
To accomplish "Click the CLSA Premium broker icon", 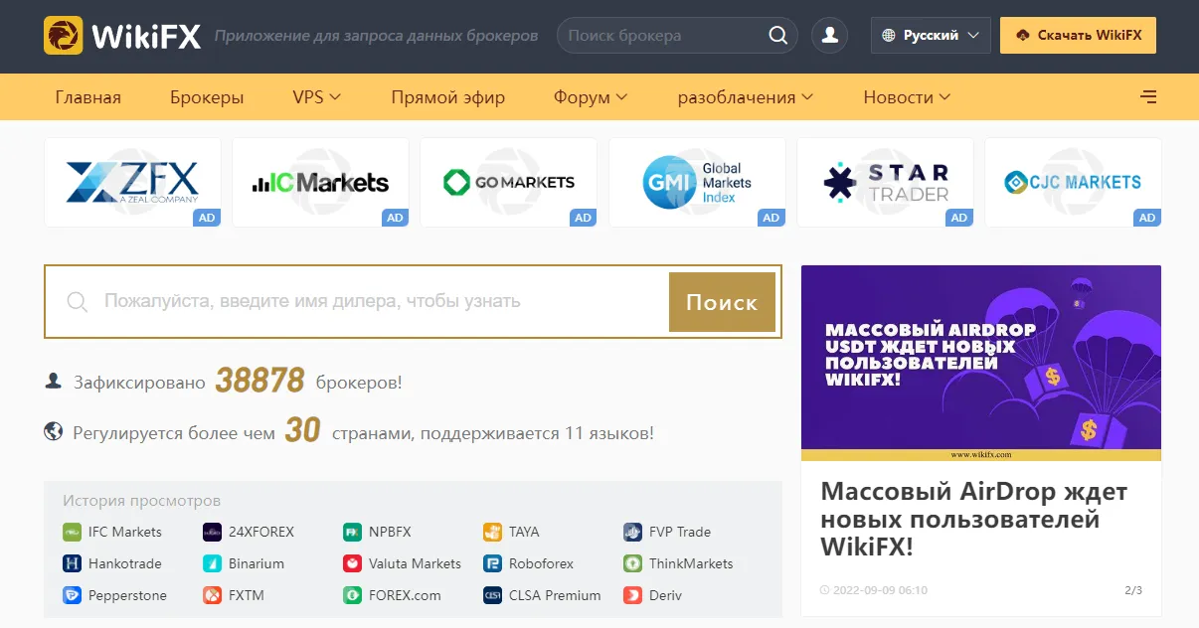I will 492,595.
